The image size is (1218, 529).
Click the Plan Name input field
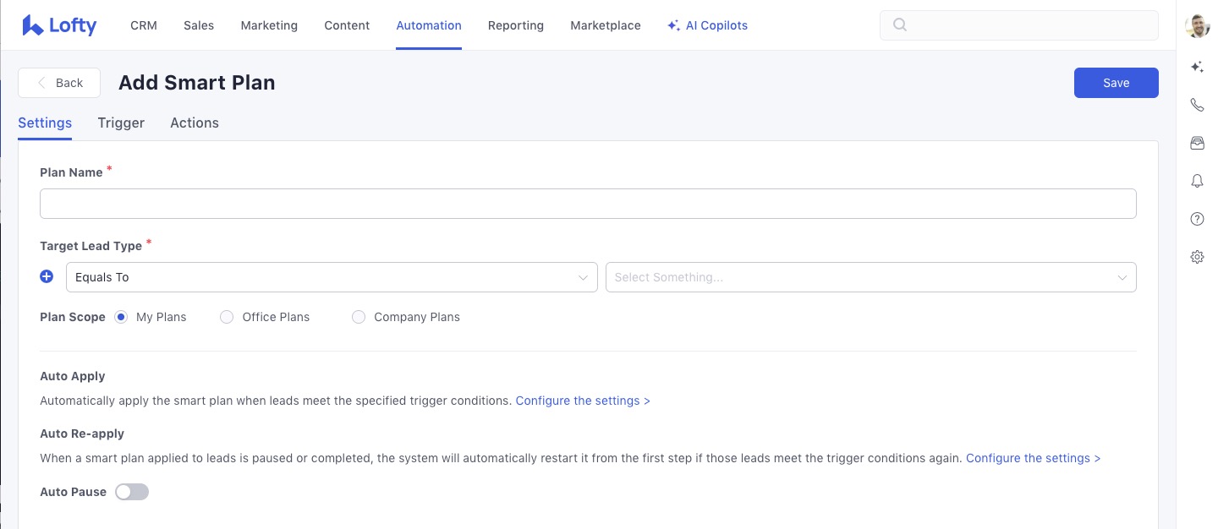(x=588, y=204)
